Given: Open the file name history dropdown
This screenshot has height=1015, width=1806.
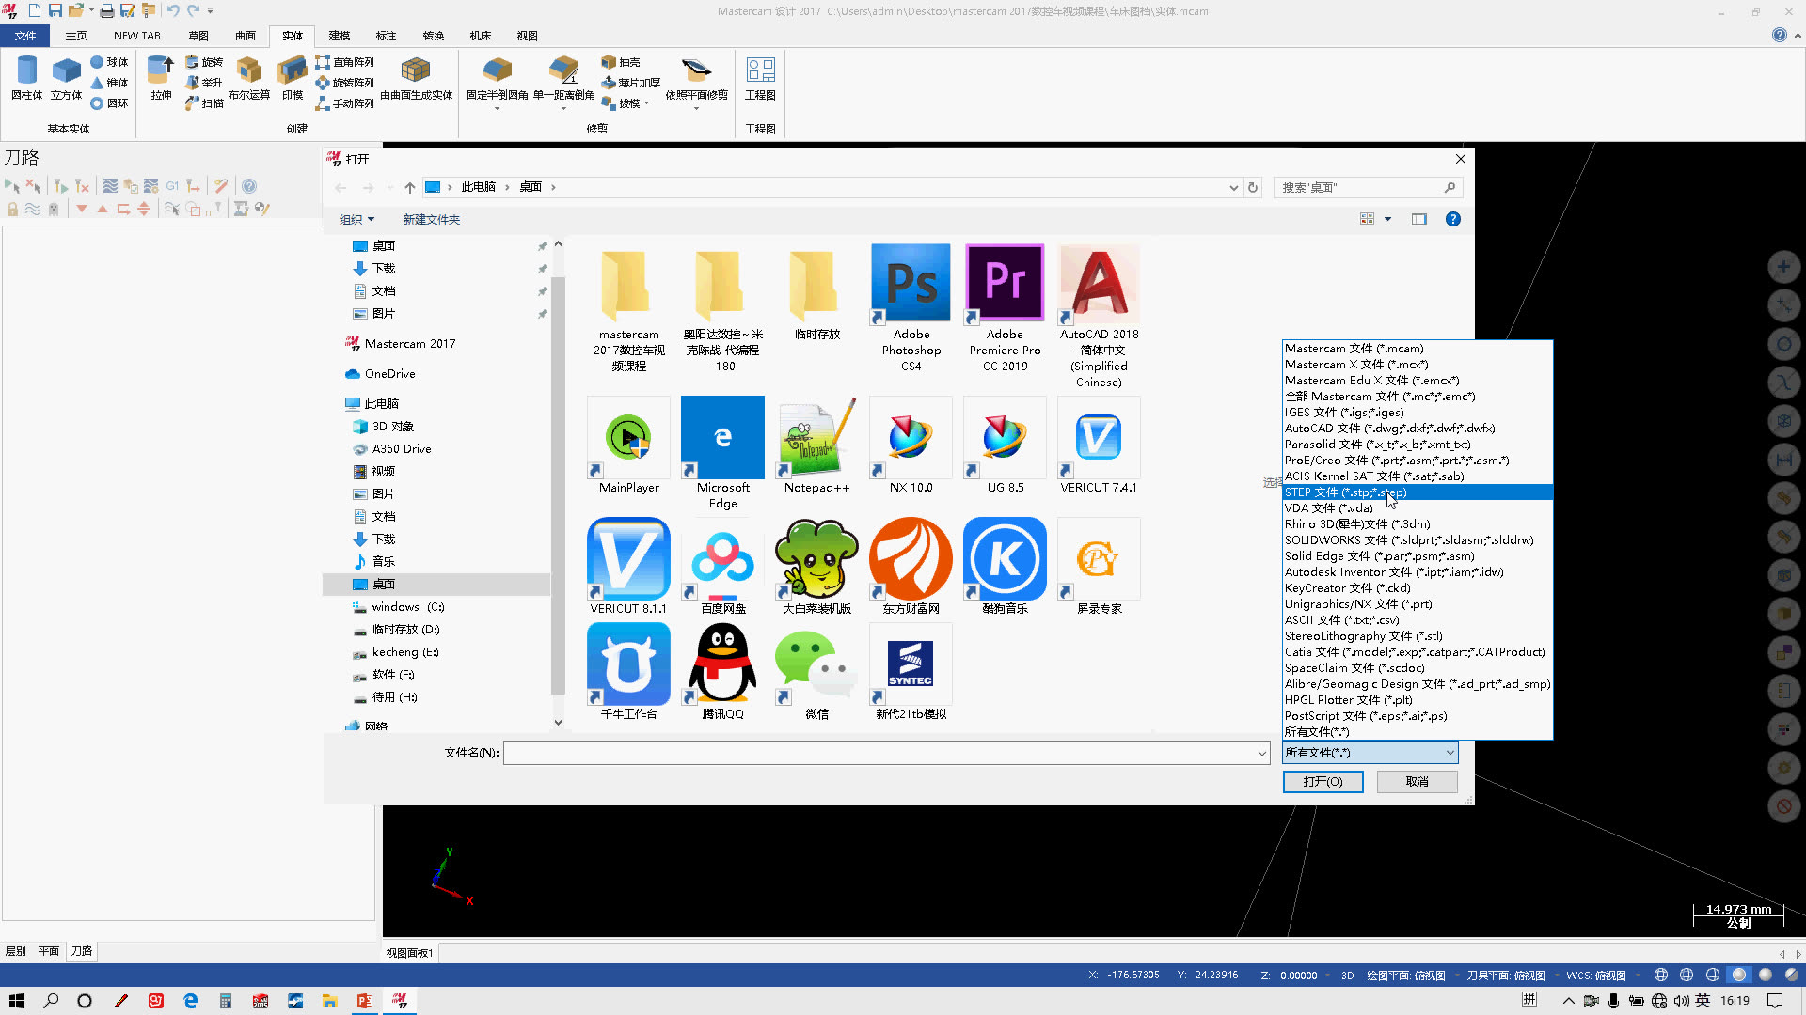Looking at the screenshot, I should tap(1261, 753).
